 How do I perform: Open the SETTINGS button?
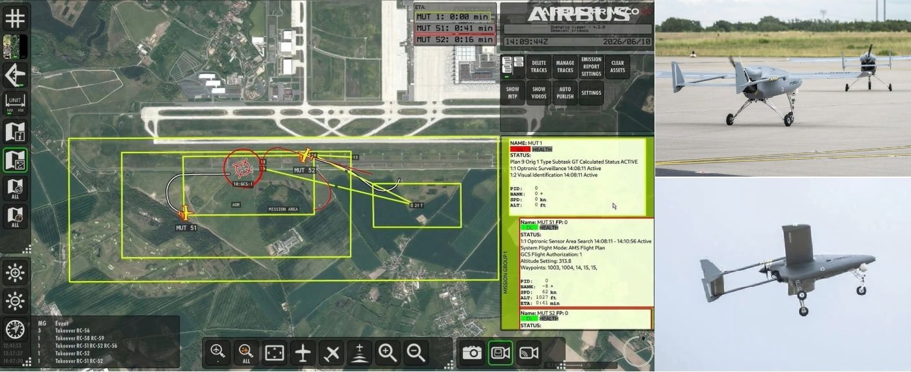(x=591, y=93)
